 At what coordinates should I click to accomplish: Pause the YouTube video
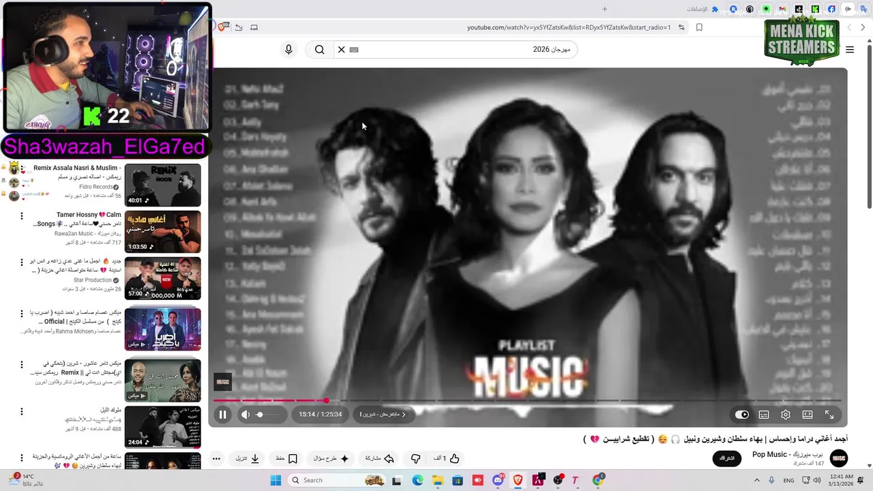coord(222,415)
